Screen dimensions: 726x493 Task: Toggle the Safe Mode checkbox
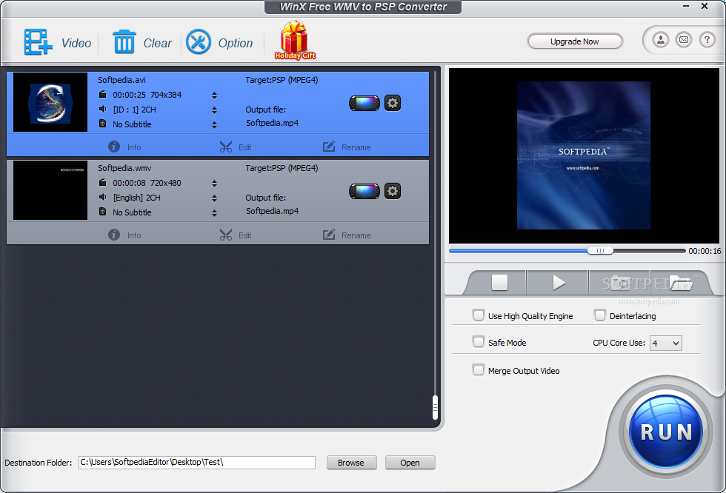pos(479,342)
